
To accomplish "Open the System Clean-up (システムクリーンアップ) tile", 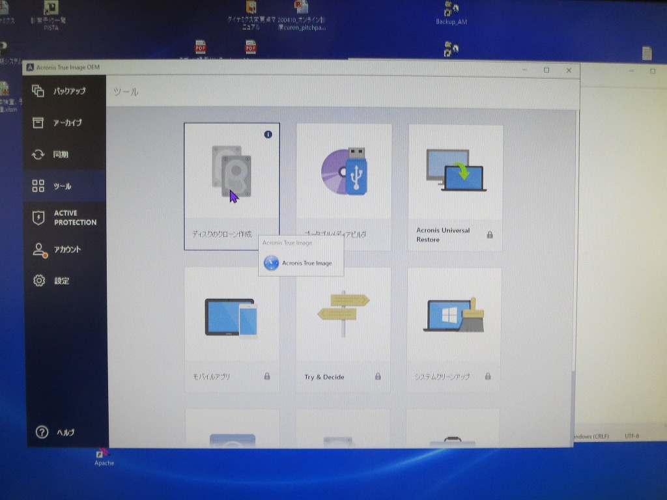I will 454,329.
